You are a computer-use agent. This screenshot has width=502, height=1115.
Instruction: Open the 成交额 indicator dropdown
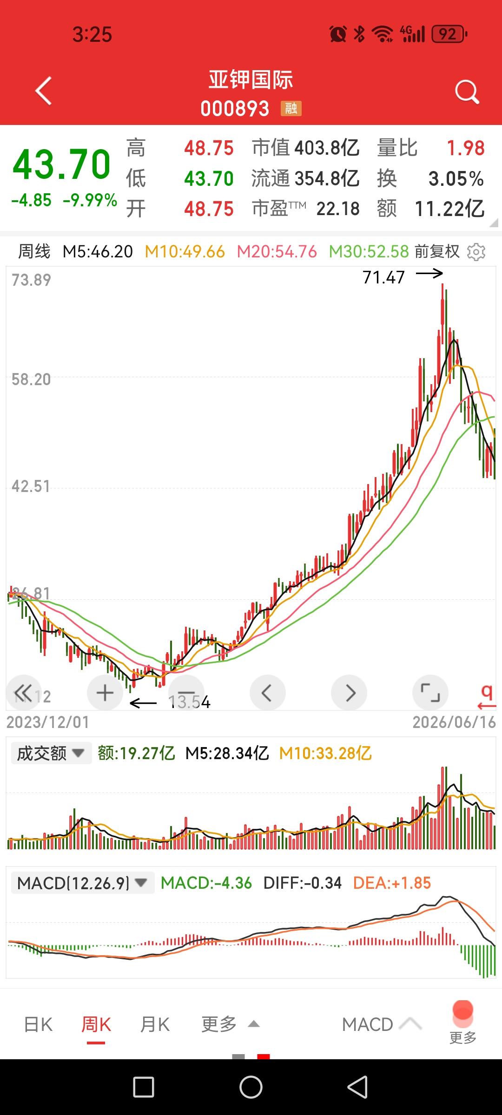coord(51,753)
